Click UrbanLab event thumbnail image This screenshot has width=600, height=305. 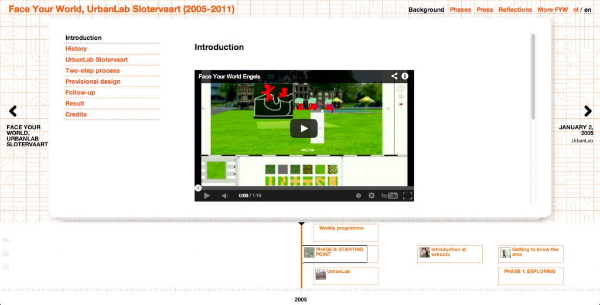[x=321, y=274]
